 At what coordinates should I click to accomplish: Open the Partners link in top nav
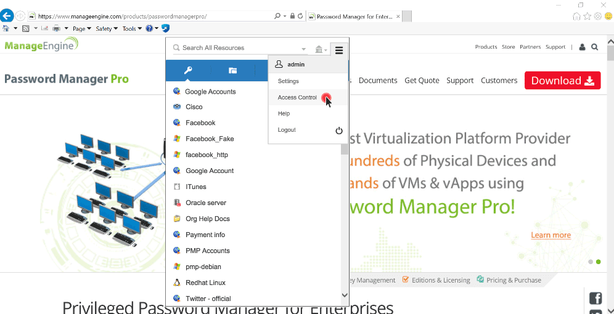530,47
